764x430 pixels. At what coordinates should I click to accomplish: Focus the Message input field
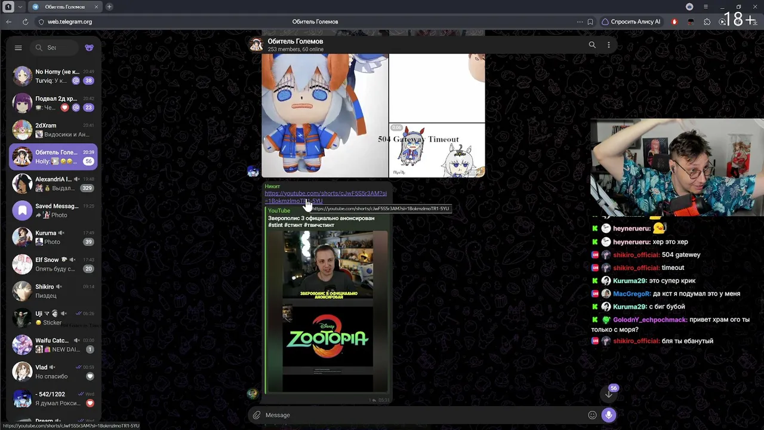pos(424,415)
